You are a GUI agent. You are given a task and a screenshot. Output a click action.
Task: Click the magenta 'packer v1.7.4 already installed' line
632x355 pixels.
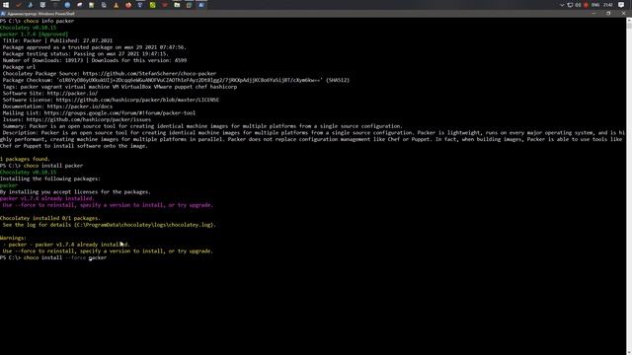47,198
